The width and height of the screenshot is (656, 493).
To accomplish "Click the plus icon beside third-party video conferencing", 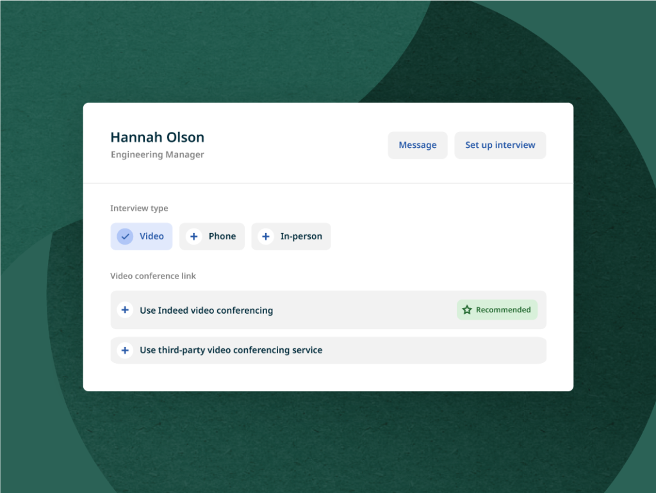I will [x=125, y=350].
